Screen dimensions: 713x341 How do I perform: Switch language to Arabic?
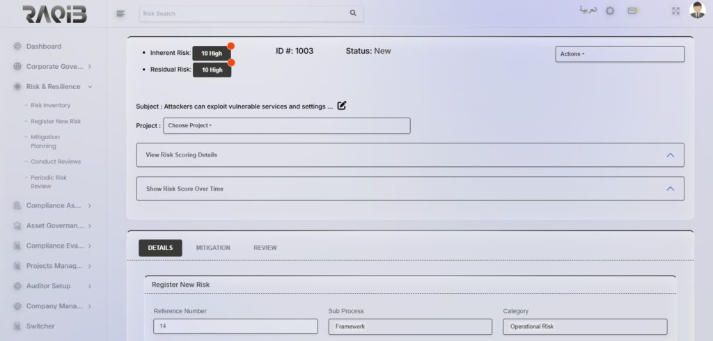[588, 10]
